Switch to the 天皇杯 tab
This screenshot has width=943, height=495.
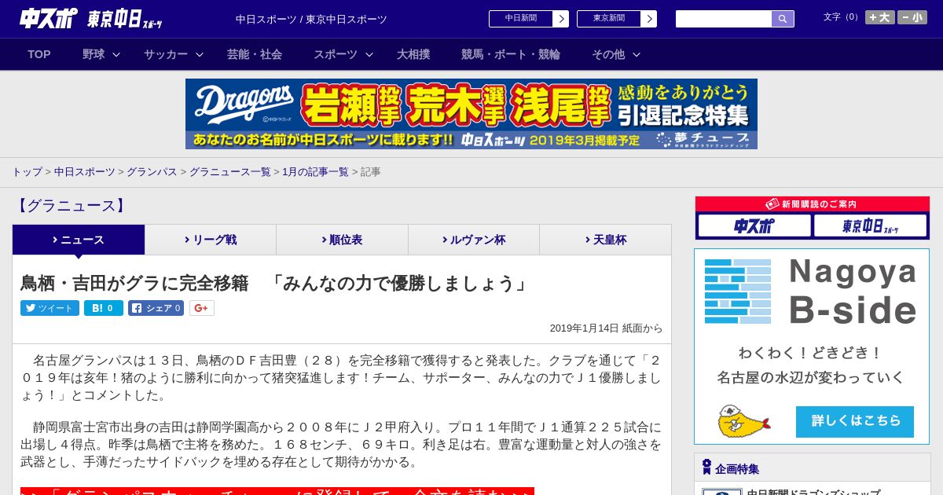pos(605,240)
